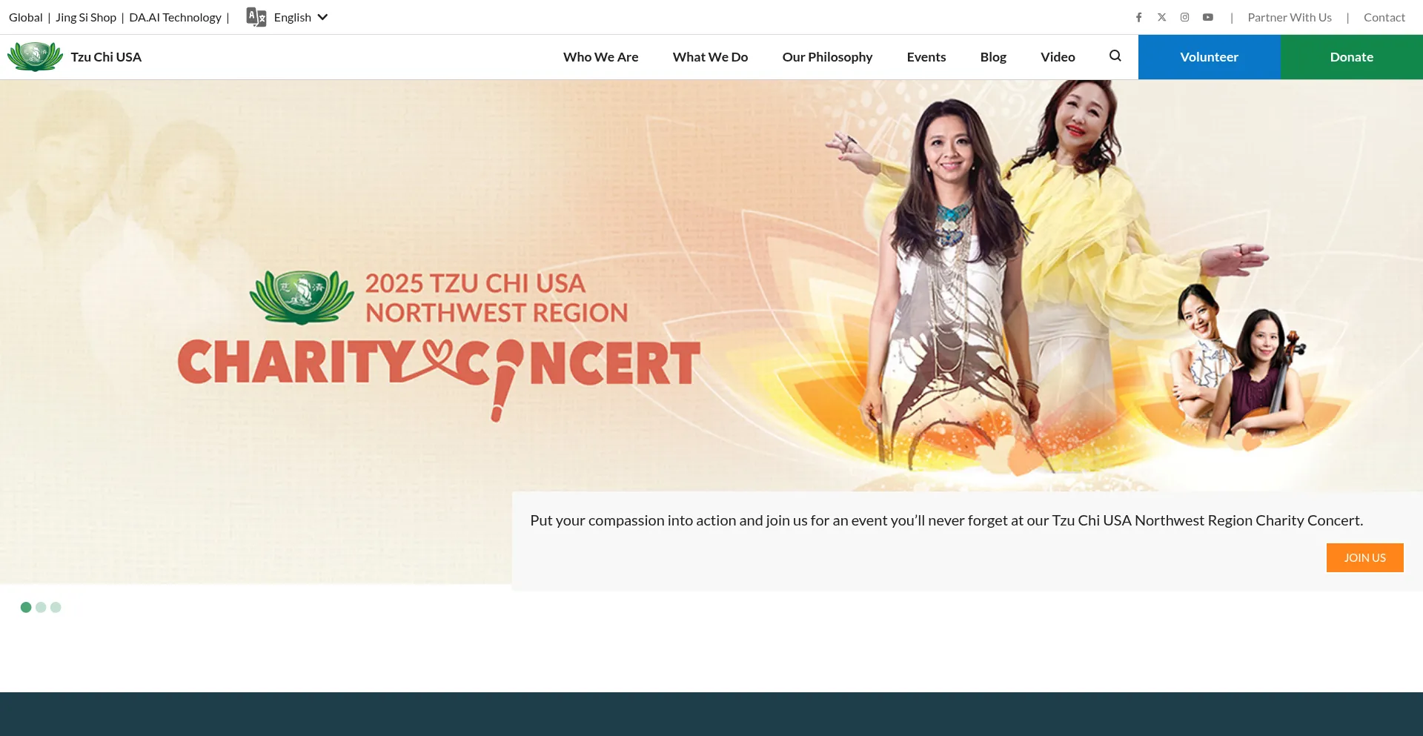Go to the Events page
This screenshot has width=1423, height=736.
pos(926,57)
